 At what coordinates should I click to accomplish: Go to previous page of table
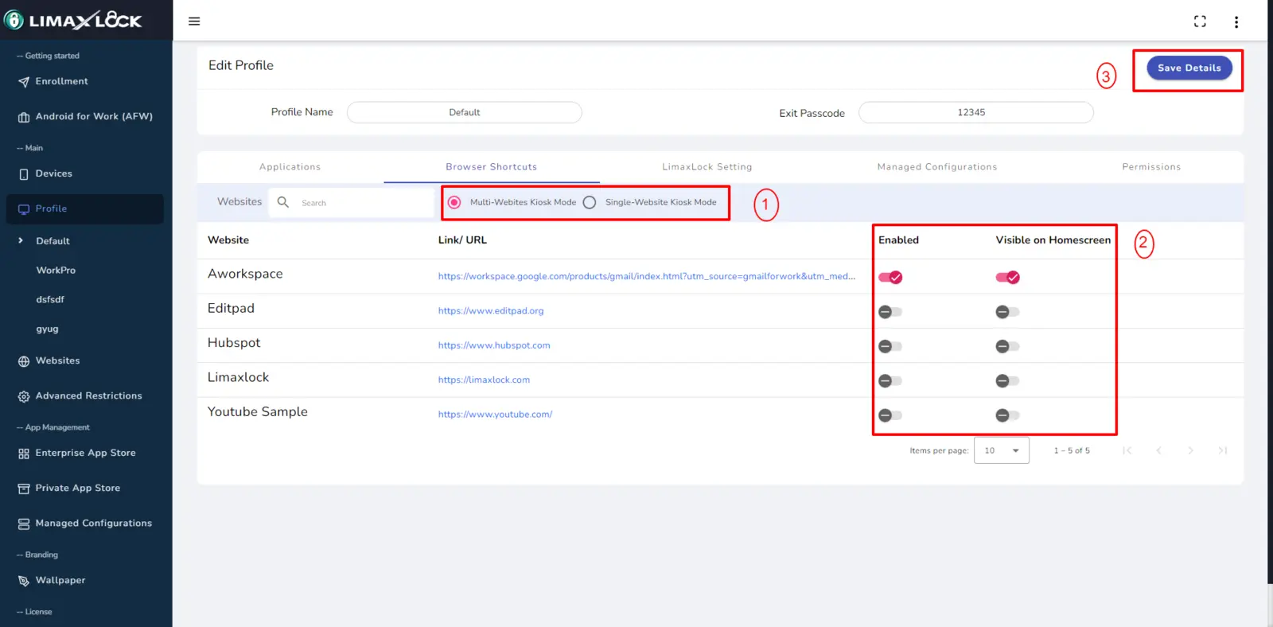click(1158, 450)
